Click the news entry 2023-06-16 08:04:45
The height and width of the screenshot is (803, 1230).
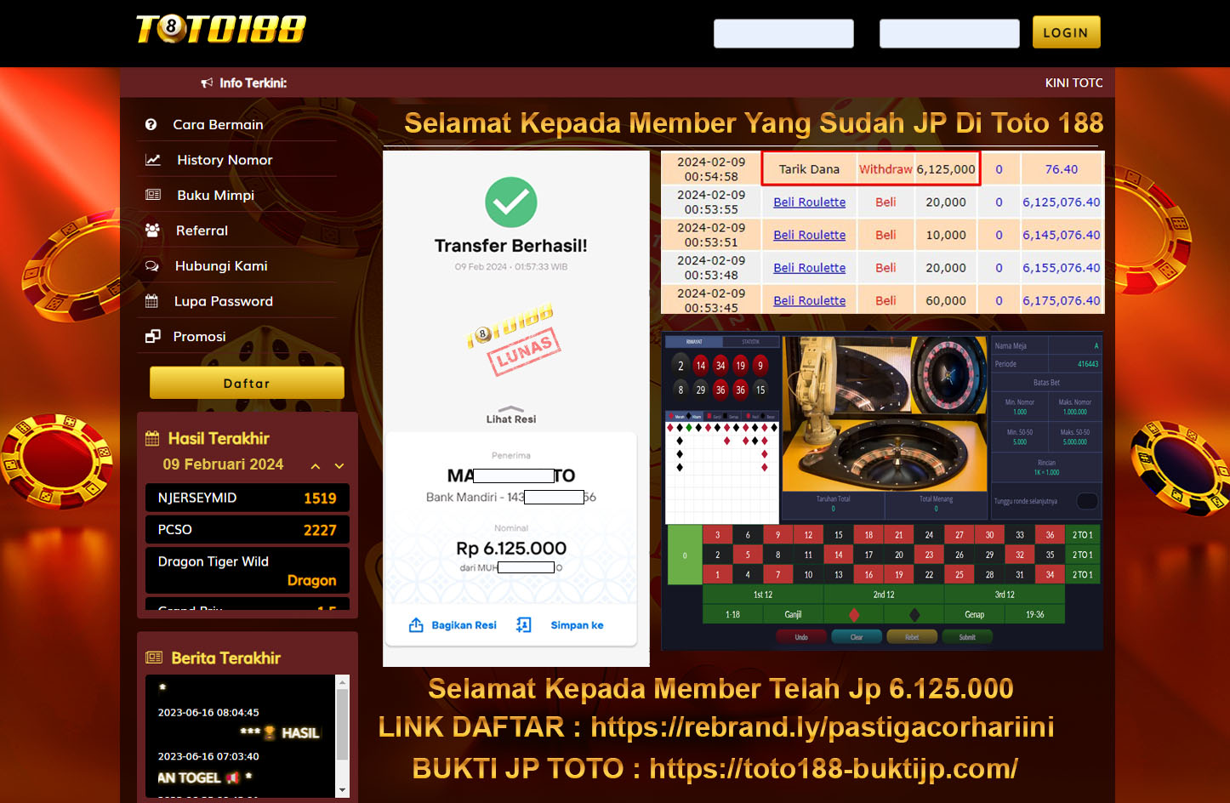coord(208,713)
